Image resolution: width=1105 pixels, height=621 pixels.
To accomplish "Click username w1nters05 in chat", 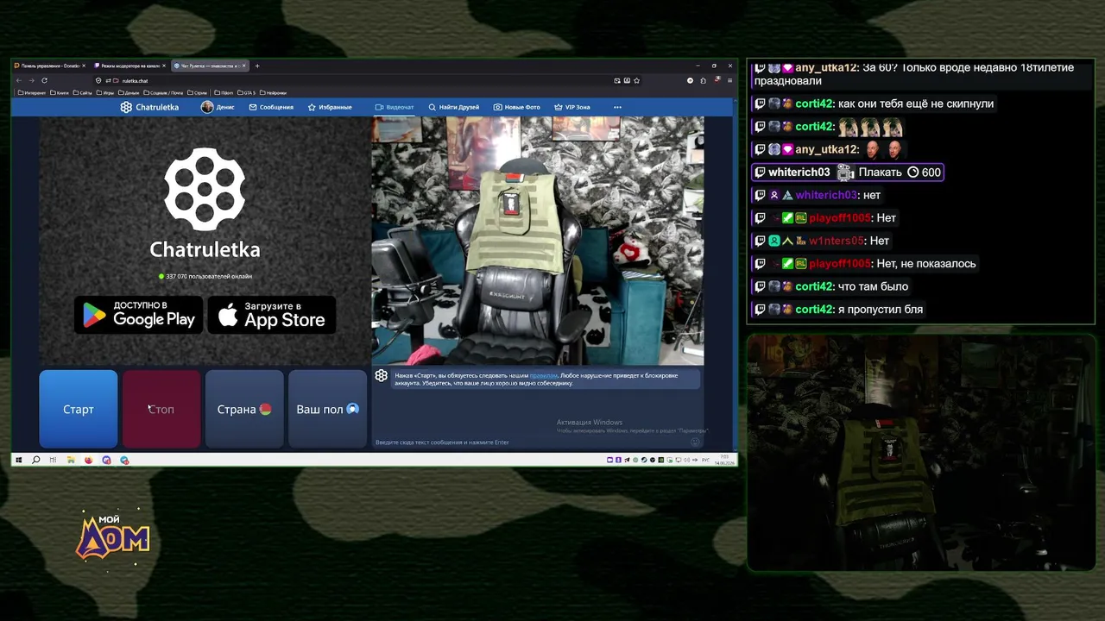I will (x=837, y=241).
